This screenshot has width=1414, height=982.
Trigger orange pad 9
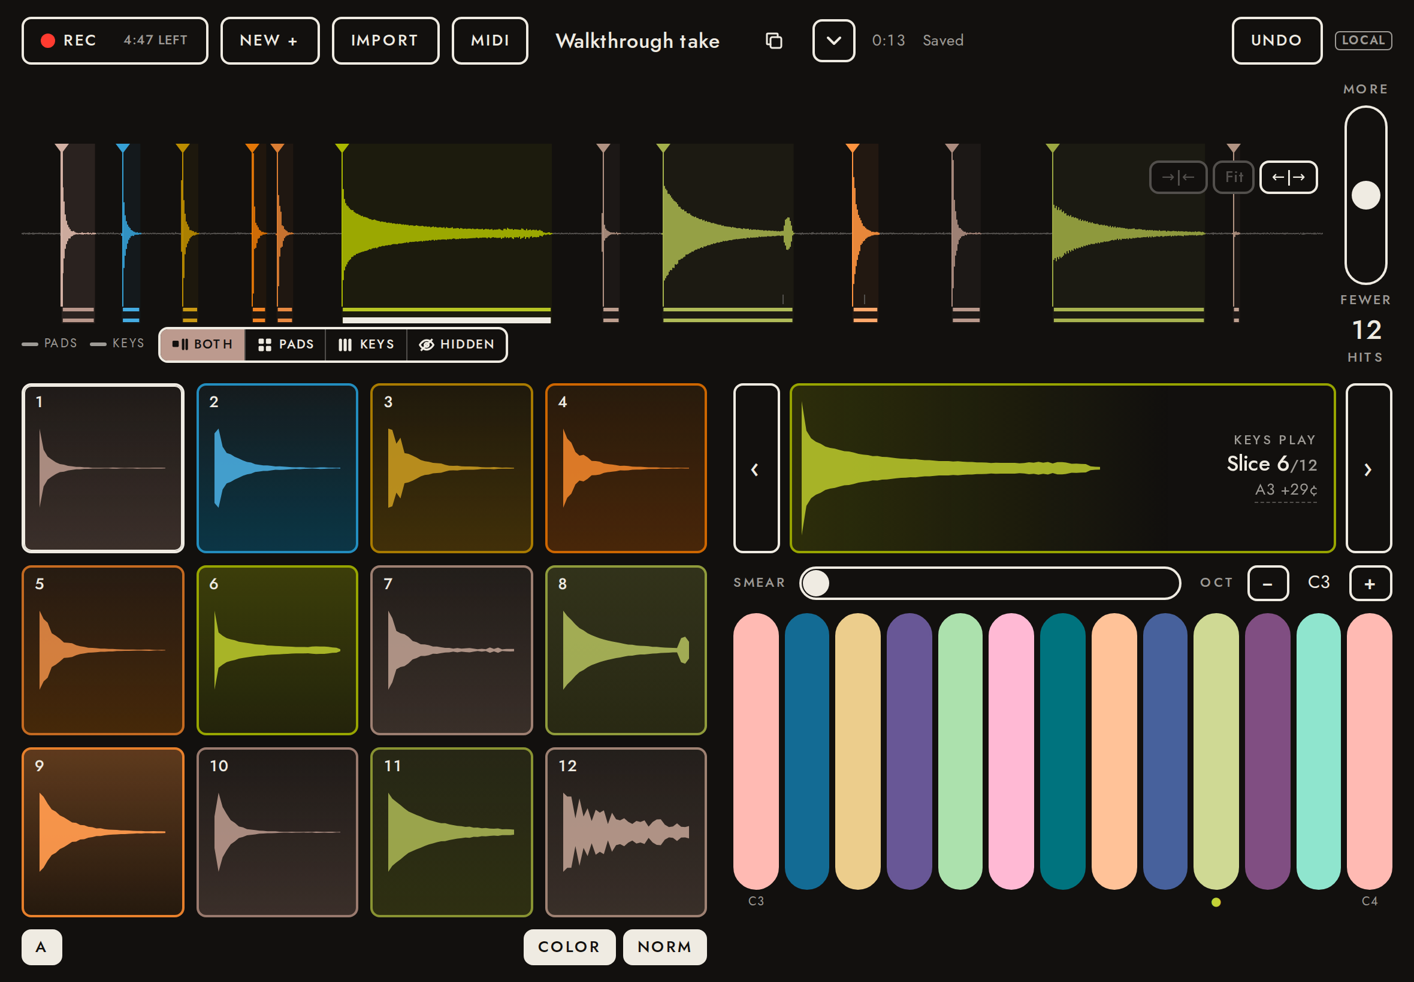point(103,832)
